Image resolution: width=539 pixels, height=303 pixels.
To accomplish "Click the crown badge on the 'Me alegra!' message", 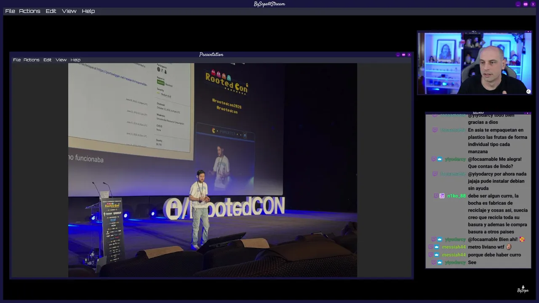I will click(x=440, y=159).
